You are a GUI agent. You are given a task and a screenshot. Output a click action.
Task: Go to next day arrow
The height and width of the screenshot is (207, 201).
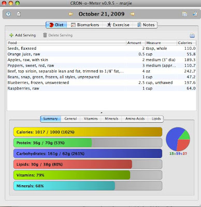click(132, 14)
